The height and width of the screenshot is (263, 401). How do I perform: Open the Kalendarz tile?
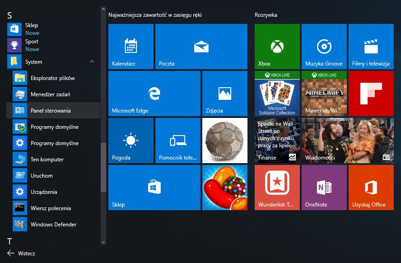131,47
